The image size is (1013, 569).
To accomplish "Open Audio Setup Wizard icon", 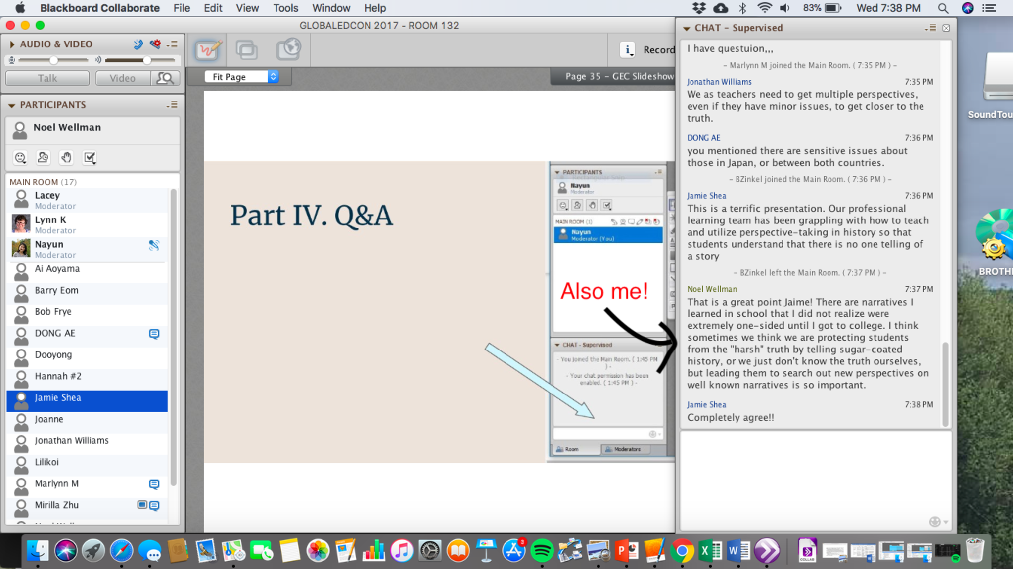I will tap(155, 44).
